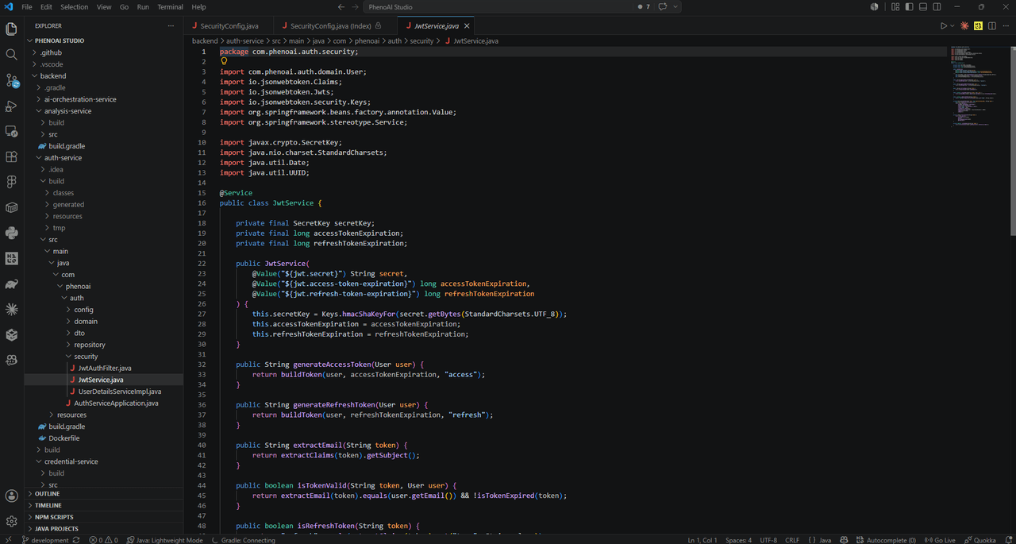The image size is (1016, 544).
Task: Open the Gradle elephant view
Action: 12,284
